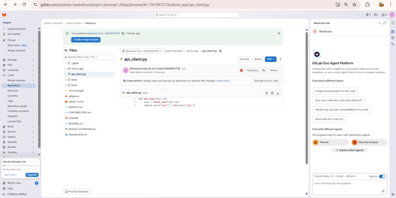
Task: Choose the Planner agent
Action: click(330, 142)
